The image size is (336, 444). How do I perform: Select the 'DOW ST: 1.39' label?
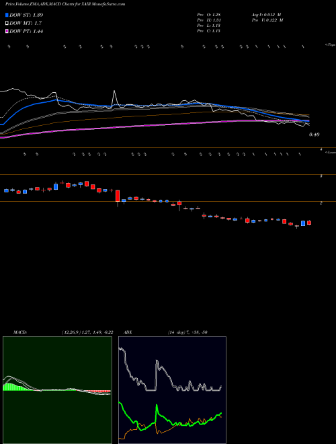[x=26, y=15]
